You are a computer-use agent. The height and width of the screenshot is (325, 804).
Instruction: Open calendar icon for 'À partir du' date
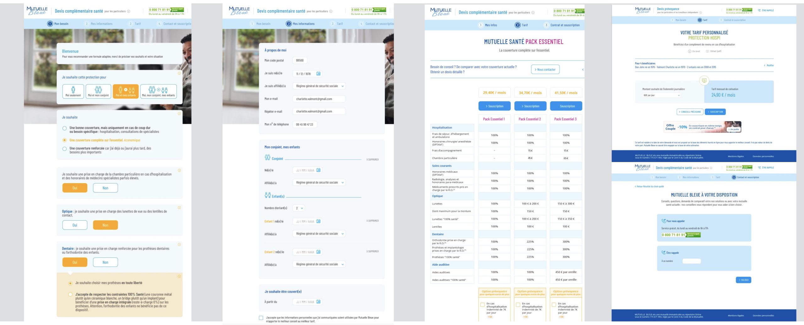click(318, 302)
